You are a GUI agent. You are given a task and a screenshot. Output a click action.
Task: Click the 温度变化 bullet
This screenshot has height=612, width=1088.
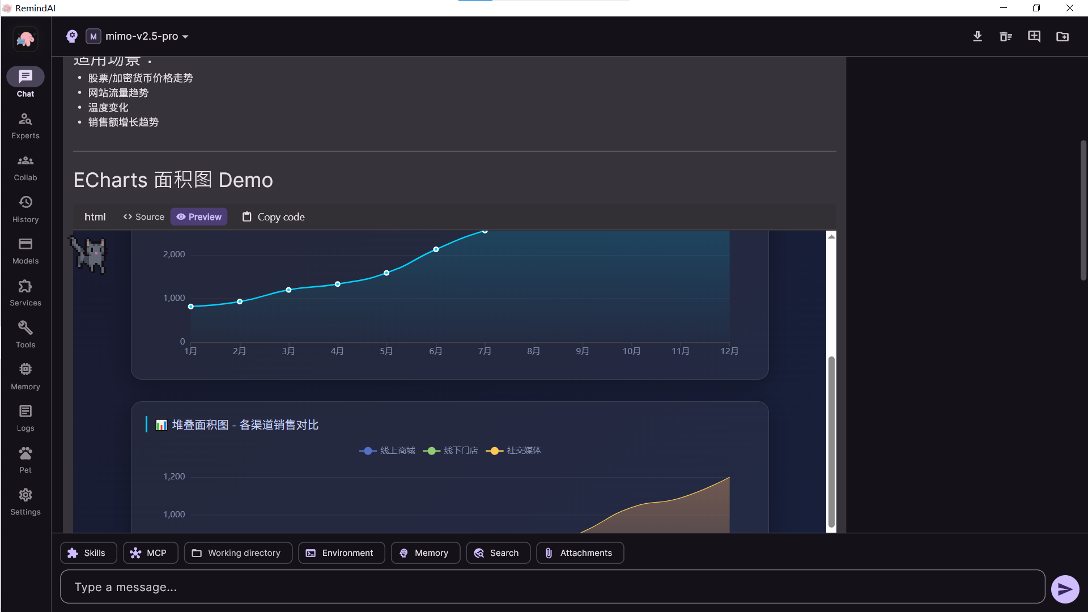pos(108,108)
